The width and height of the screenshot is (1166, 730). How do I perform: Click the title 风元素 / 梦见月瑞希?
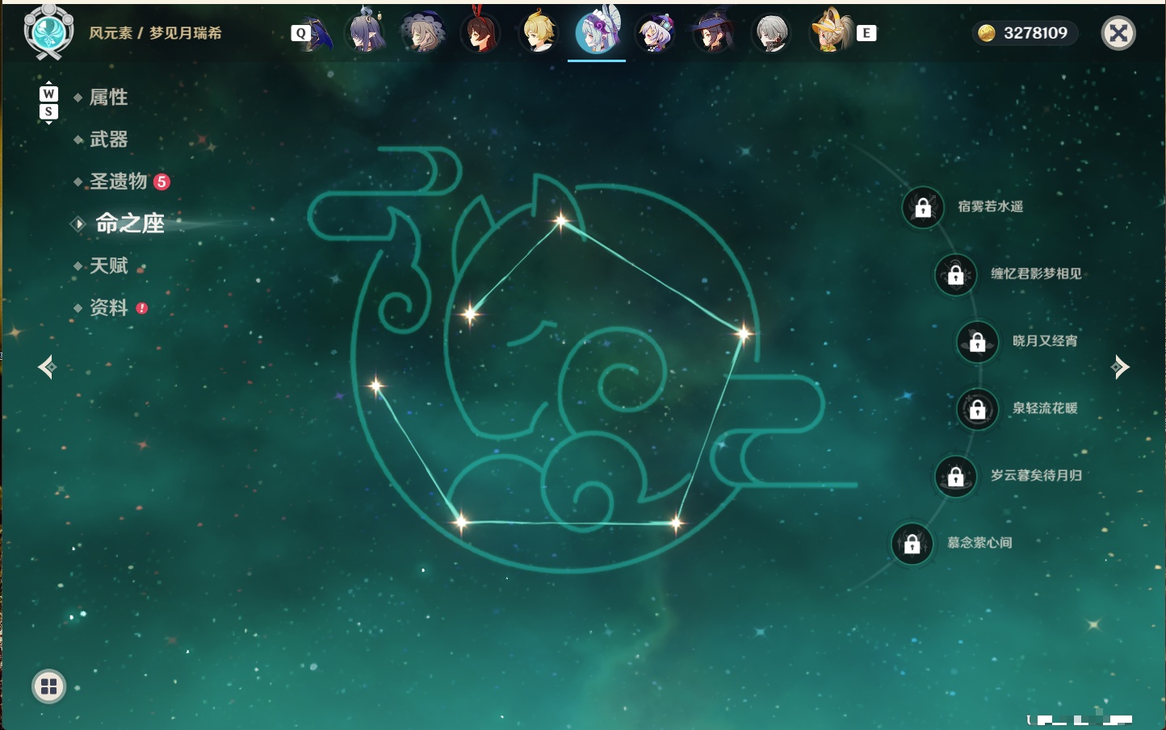[x=155, y=33]
